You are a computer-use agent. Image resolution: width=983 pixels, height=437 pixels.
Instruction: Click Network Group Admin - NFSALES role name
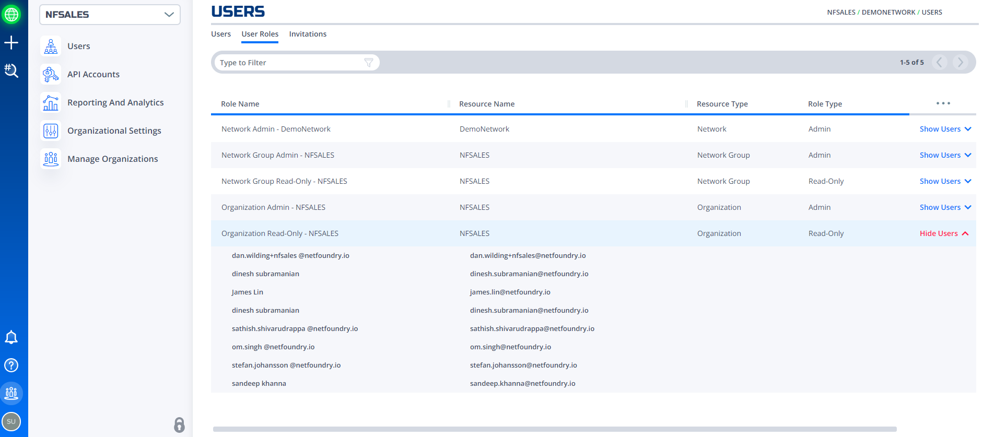pyautogui.click(x=278, y=155)
